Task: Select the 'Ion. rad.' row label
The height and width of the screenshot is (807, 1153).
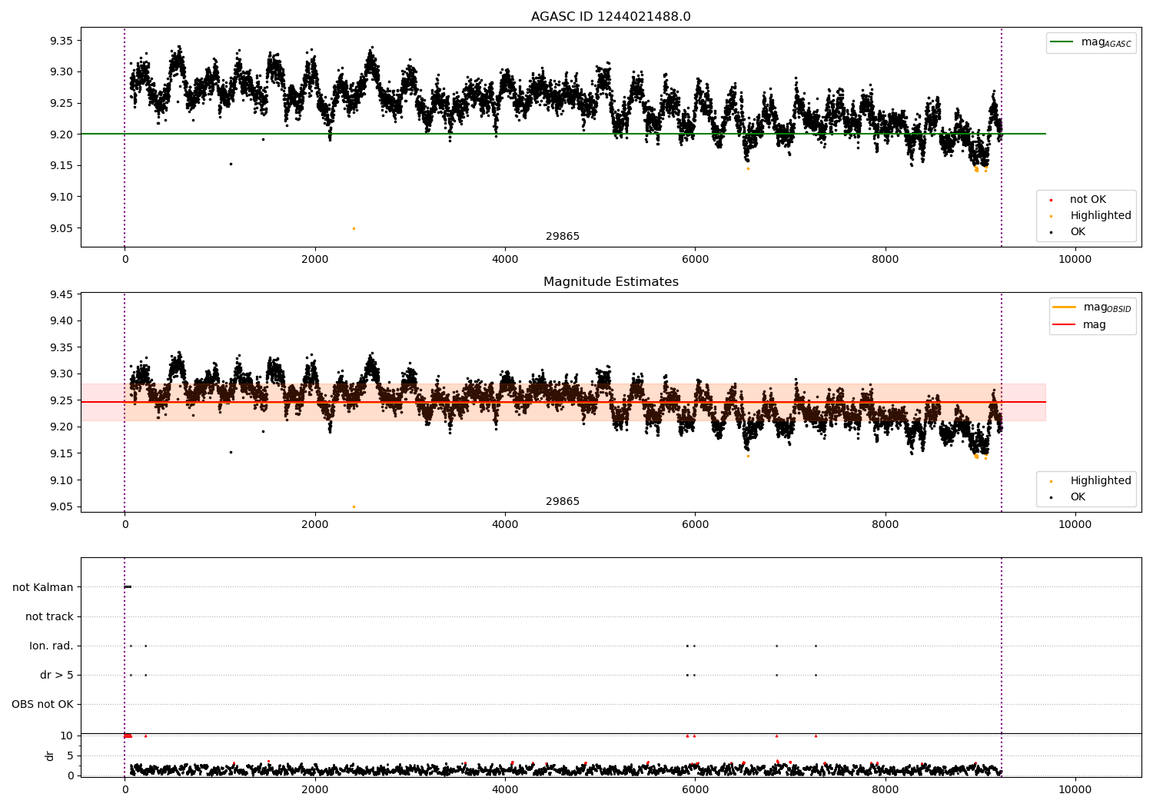Action: coord(52,646)
